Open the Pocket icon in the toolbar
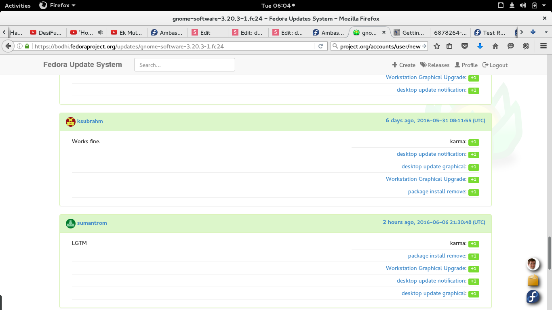The height and width of the screenshot is (310, 552). 465,46
